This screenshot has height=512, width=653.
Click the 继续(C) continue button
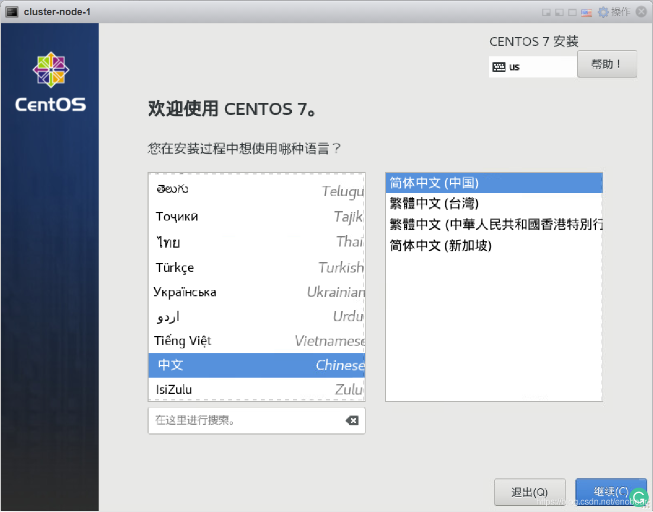pyautogui.click(x=611, y=492)
